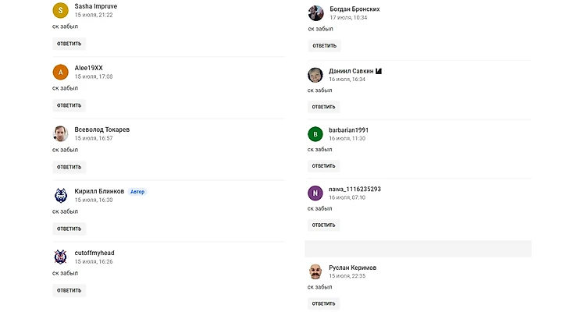
Task: Click the timestamp 15 июля, 21:22
Action: [x=94, y=15]
